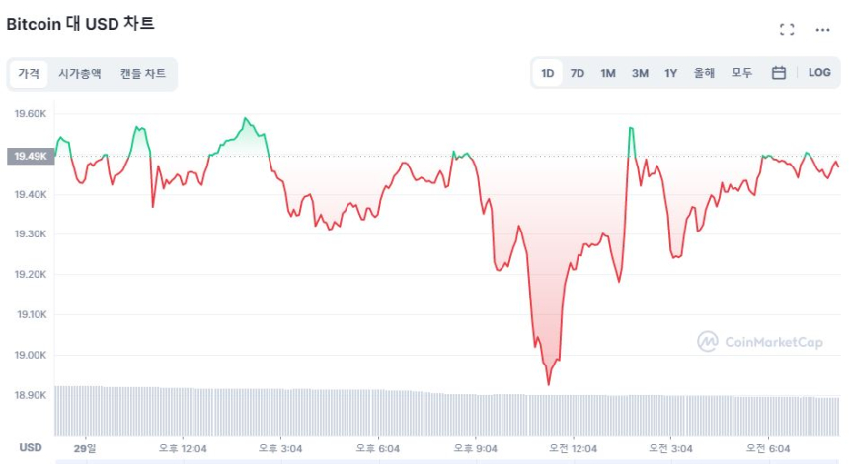Click the lowest price point on chart

(x=548, y=383)
